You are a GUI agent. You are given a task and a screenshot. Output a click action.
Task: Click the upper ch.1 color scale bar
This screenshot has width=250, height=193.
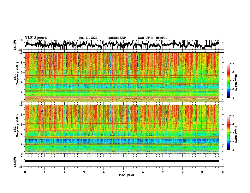(x=228, y=81)
